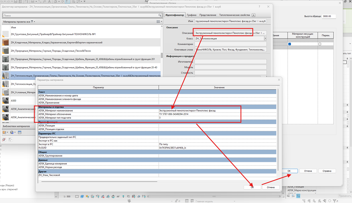Open the list view options dropdown
Viewport: 352px width, 203px height.
click(159, 22)
